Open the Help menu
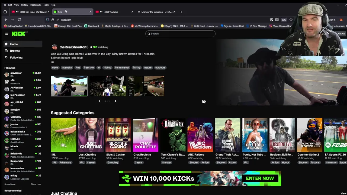The height and width of the screenshot is (195, 347). click(53, 5)
